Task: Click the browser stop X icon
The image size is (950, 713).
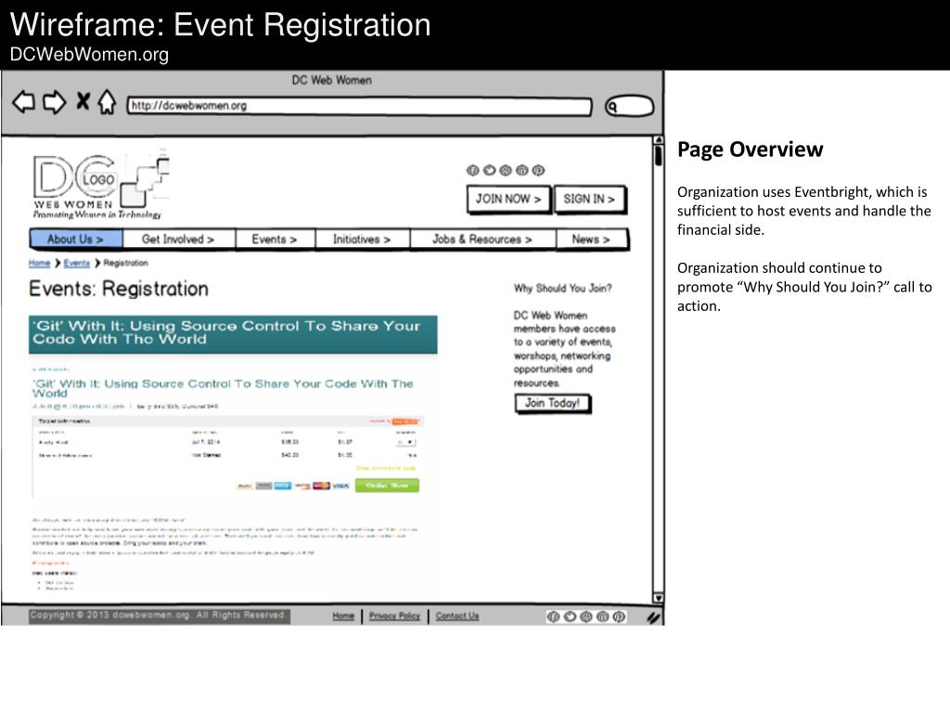Action: click(83, 100)
